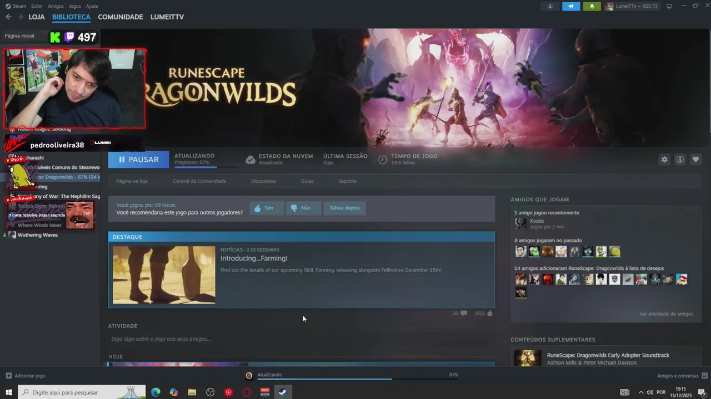Screen dimensions: 711x399
Task: Open Ver atividade de amigos link
Action: 666,314
